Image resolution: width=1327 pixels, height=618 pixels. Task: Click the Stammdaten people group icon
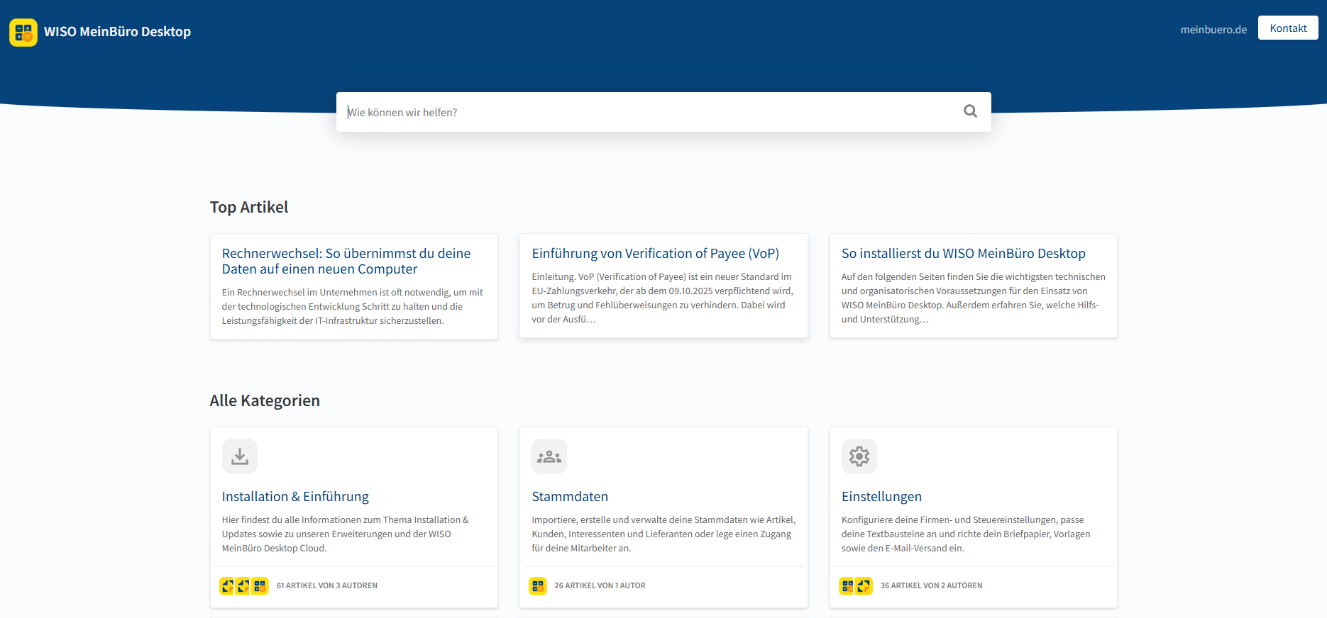coord(549,456)
